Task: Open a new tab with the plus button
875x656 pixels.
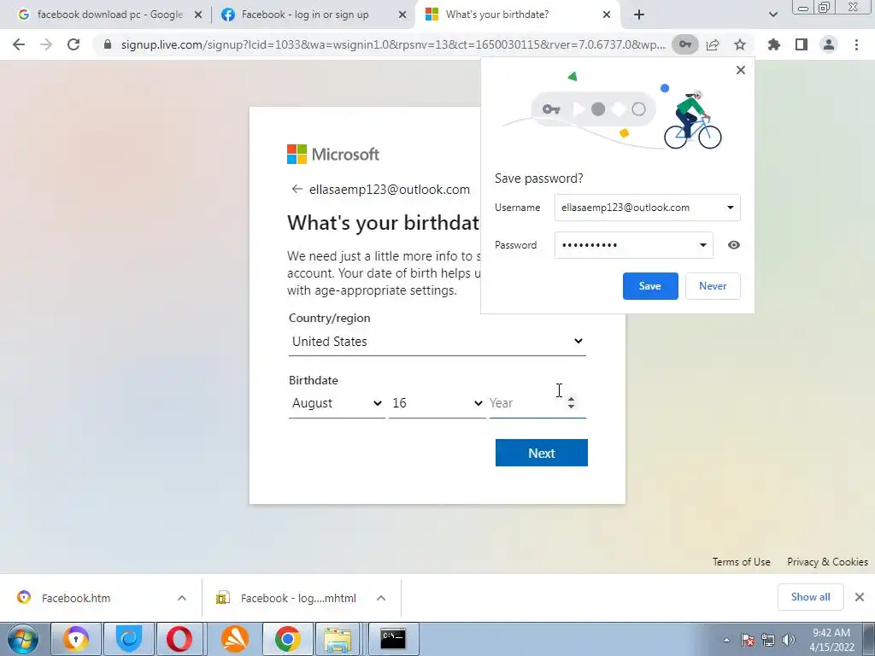Action: [x=639, y=15]
